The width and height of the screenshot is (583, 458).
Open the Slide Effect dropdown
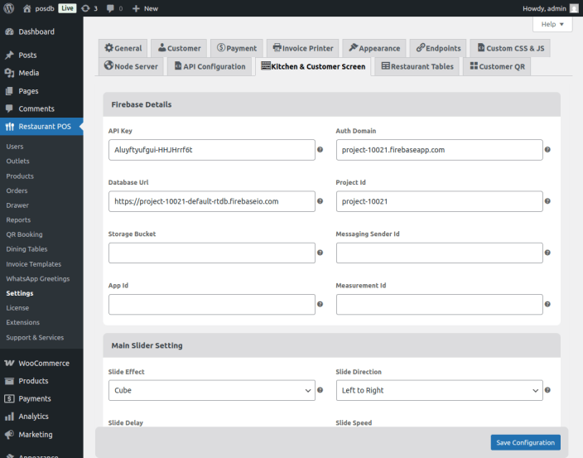[x=211, y=390]
